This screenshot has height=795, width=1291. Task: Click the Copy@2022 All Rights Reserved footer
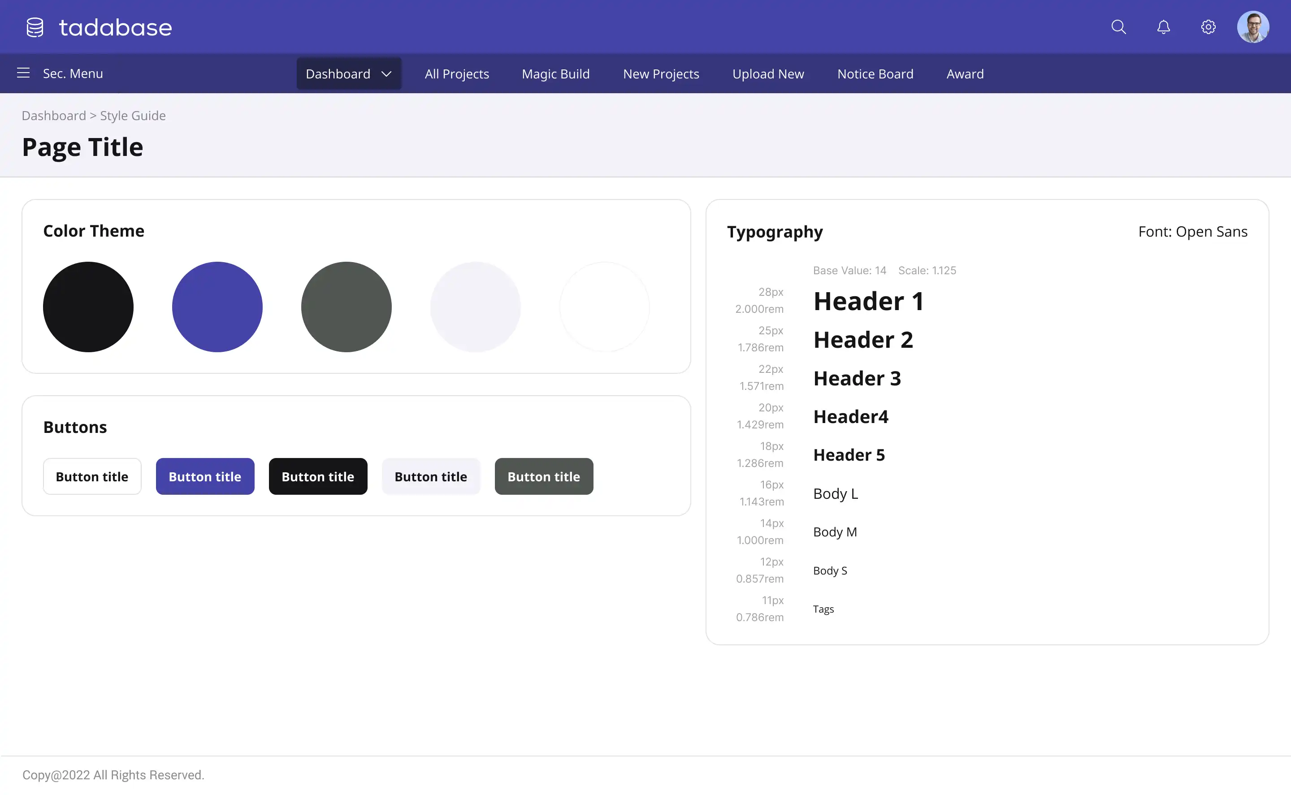[x=113, y=775]
